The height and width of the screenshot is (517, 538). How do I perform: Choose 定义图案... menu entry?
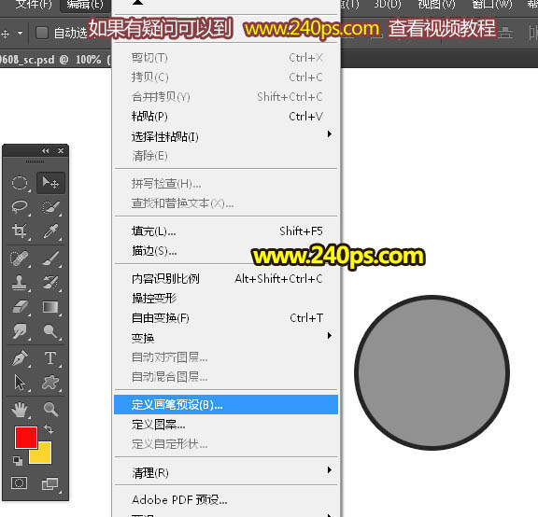[226, 425]
